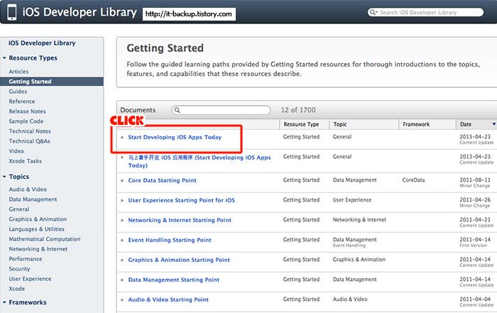
Task: Select Languages & Utilities topic
Action: point(36,229)
